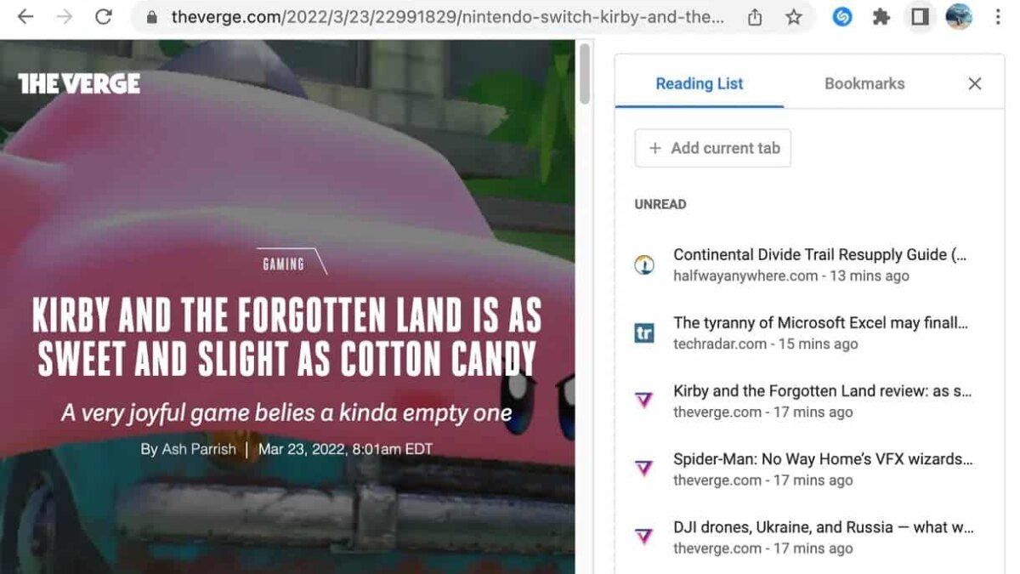Click the Chrome profile avatar

(x=960, y=16)
